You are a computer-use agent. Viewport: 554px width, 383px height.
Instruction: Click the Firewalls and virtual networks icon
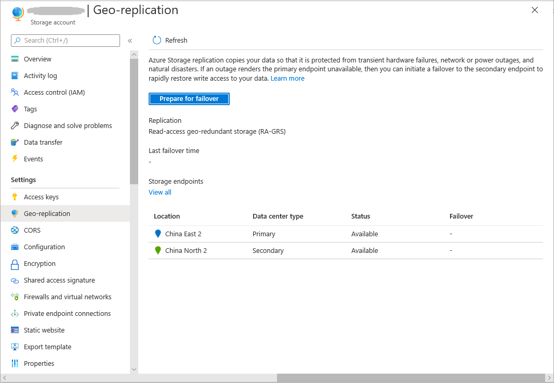pos(15,297)
